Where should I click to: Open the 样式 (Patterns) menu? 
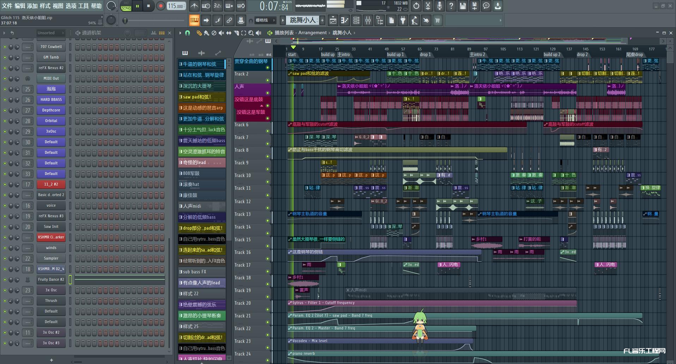click(45, 6)
